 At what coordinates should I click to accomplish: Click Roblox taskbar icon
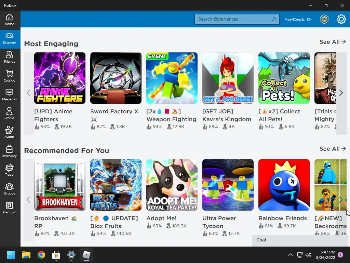tap(86, 255)
